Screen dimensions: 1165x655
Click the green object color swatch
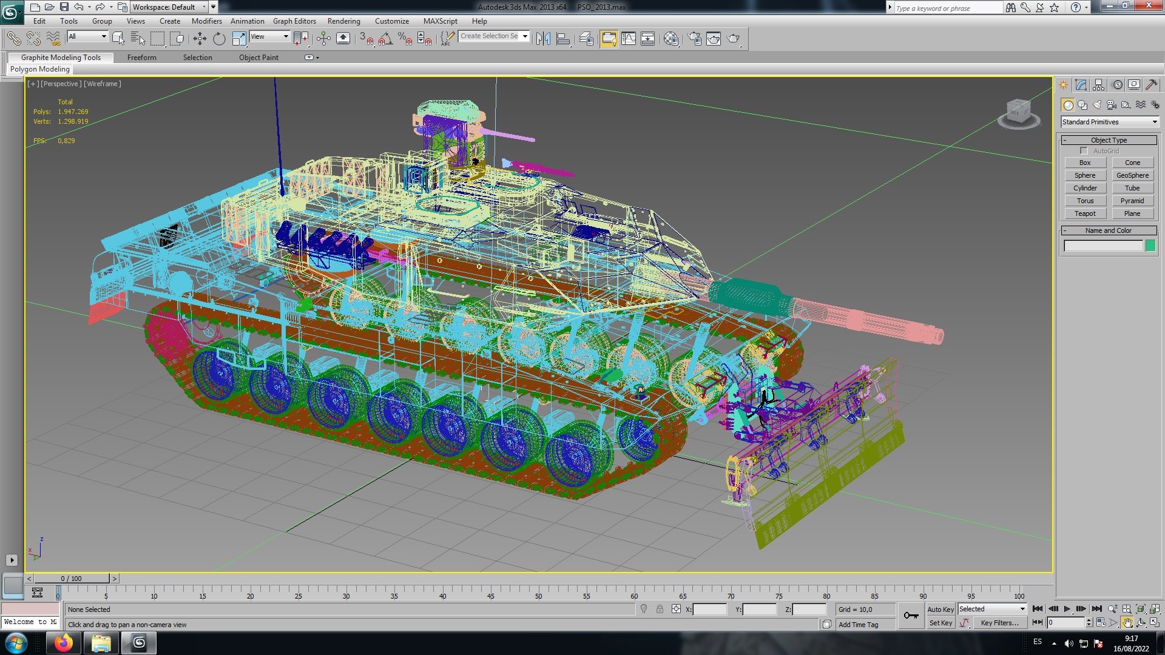pyautogui.click(x=1150, y=246)
